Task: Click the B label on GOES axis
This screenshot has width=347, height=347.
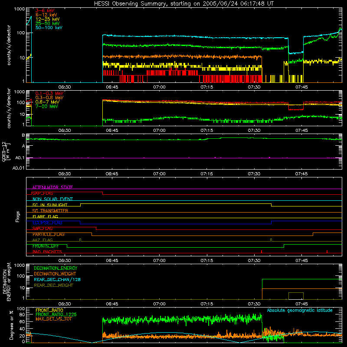Action: click(x=23, y=135)
